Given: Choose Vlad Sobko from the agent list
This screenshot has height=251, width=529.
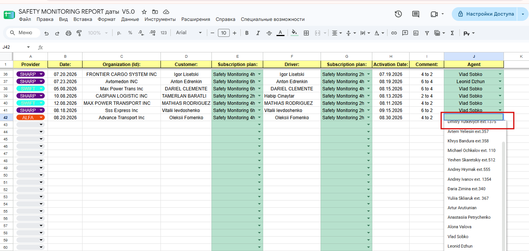Looking at the screenshot, I should [458, 237].
